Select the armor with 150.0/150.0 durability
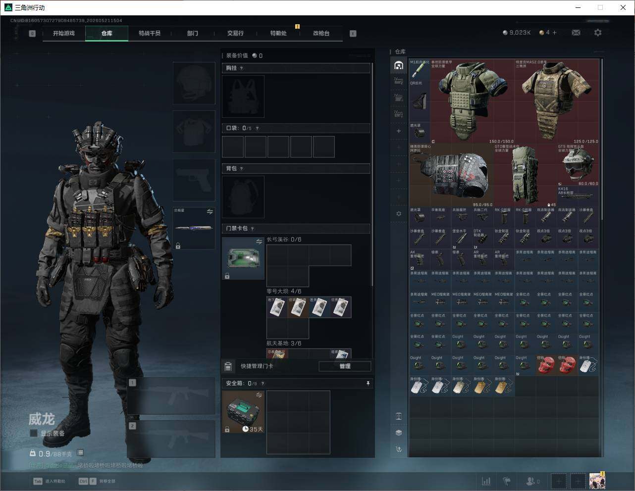This screenshot has width=635, height=491. coord(473,101)
